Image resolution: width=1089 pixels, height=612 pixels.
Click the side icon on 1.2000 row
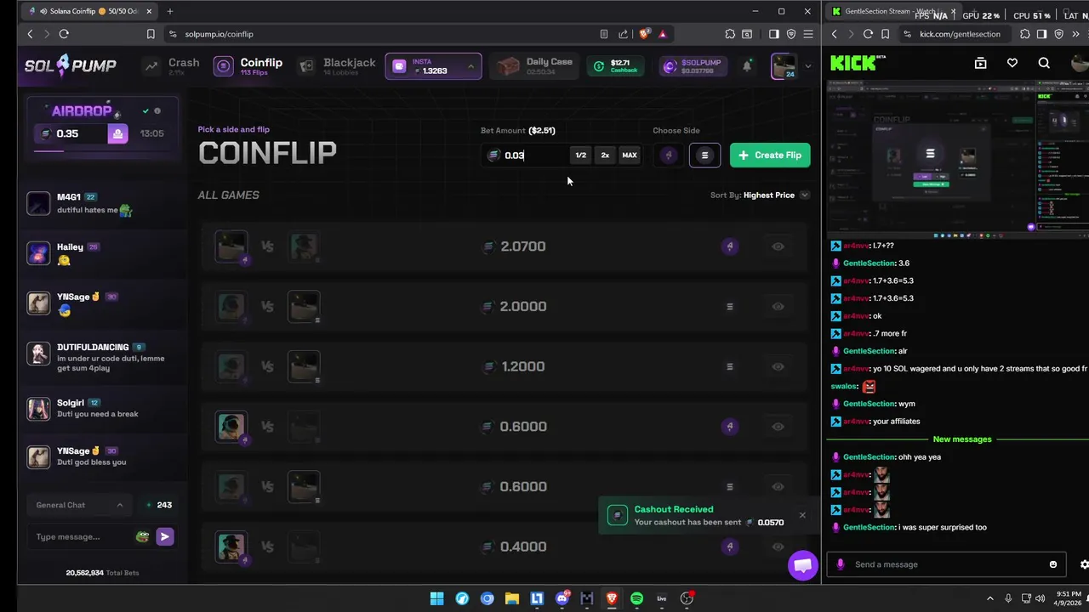click(729, 366)
